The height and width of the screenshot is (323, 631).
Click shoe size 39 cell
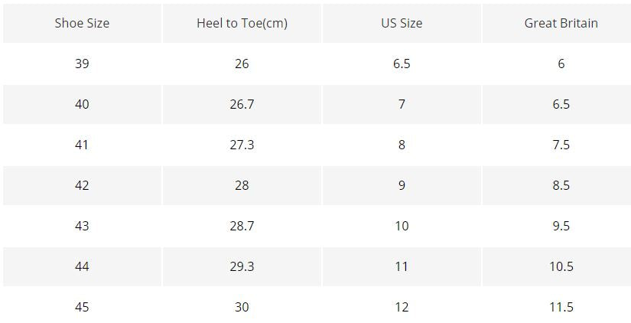coord(82,64)
